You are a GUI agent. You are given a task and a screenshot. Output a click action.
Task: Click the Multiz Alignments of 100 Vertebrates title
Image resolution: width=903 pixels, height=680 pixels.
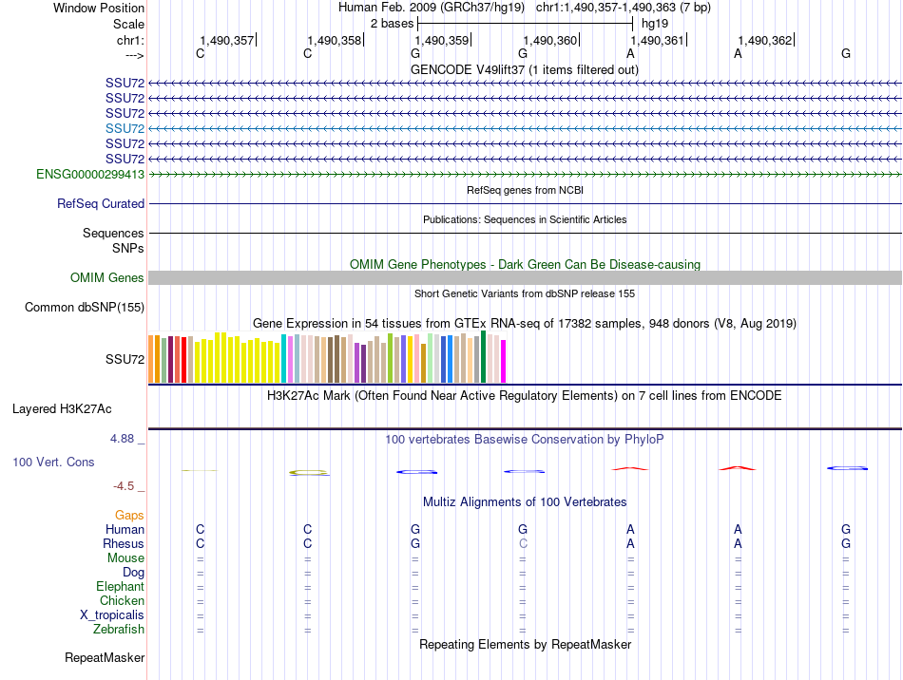coord(525,501)
